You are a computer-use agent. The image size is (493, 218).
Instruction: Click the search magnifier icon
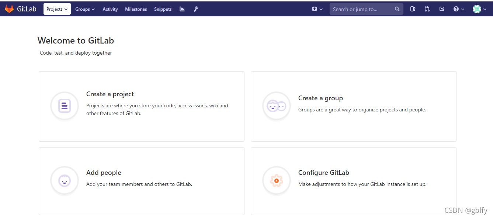pos(397,9)
